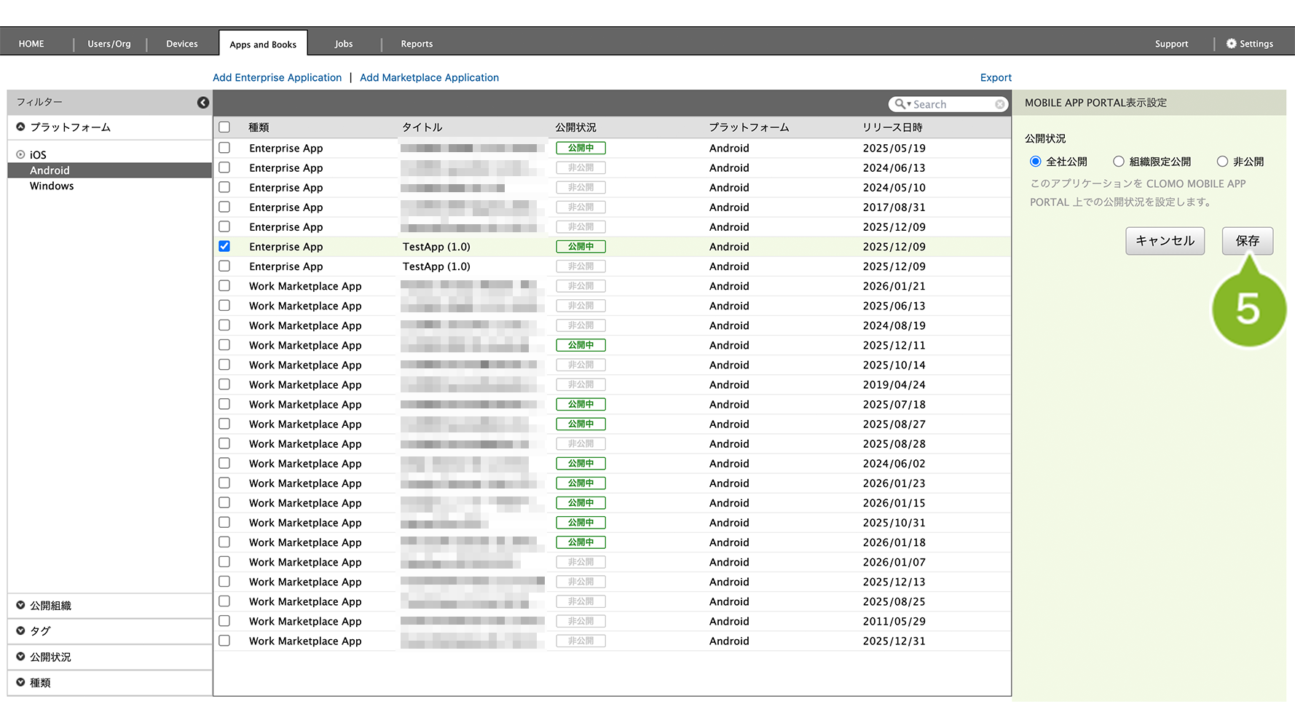1295x728 pixels.
Task: Select Windows in the platform filter
Action: [x=52, y=186]
